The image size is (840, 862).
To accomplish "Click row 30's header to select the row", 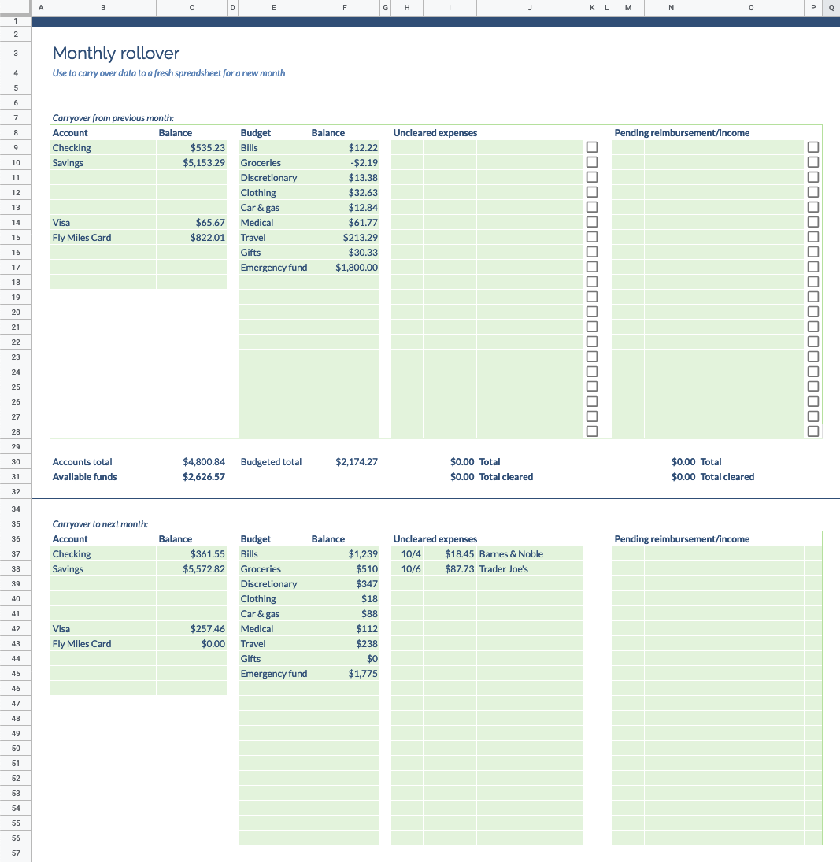I will click(16, 462).
